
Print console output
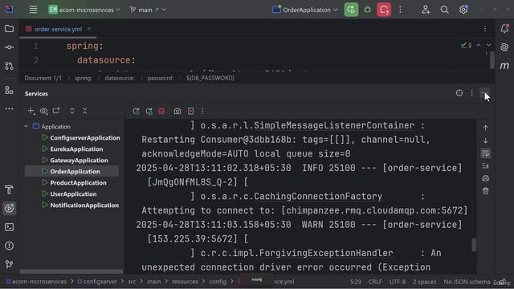tap(485, 178)
